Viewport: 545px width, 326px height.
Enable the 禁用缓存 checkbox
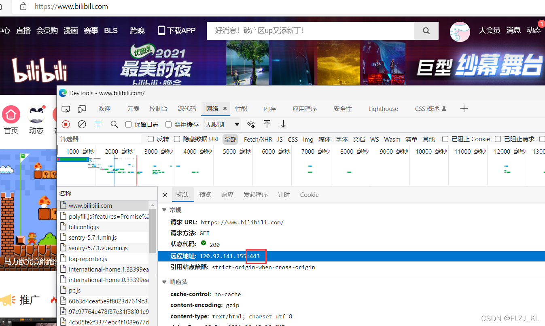[168, 124]
